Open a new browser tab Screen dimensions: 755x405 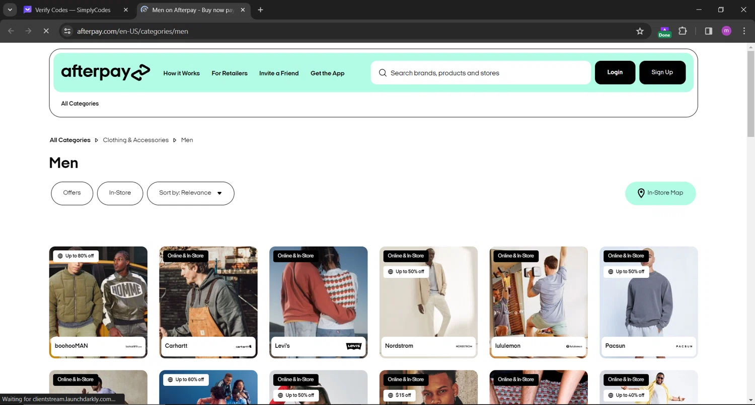(260, 10)
